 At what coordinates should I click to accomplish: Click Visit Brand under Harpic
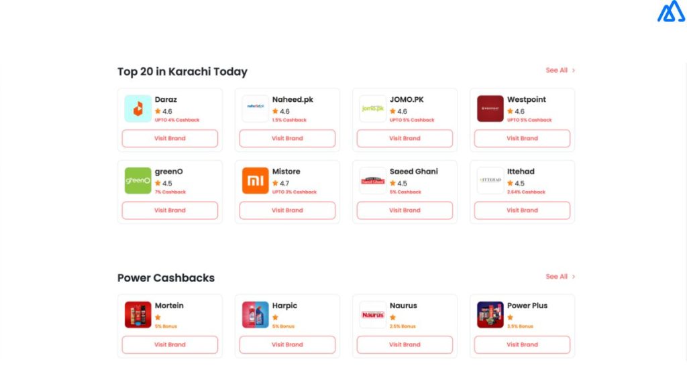287,344
